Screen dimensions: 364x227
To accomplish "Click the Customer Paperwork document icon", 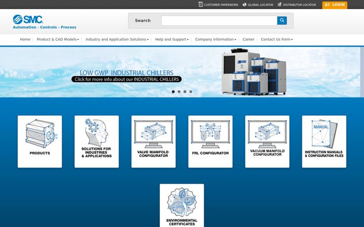I will pyautogui.click(x=201, y=5).
